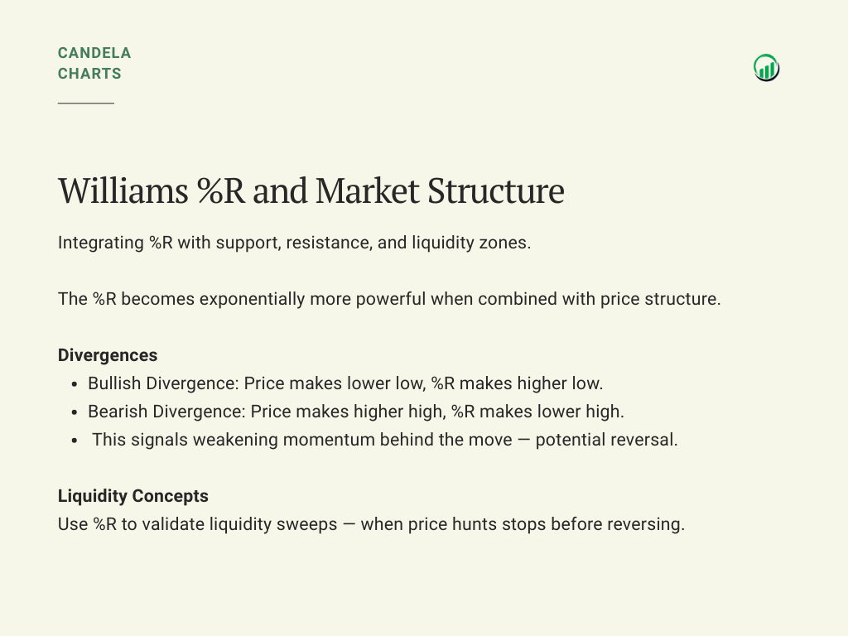Select the Liquidity Concepts heading
Screen dimensions: 848x636
[x=133, y=496]
